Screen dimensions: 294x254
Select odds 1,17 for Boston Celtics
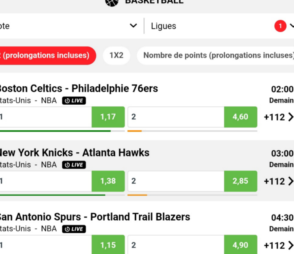coord(108,117)
